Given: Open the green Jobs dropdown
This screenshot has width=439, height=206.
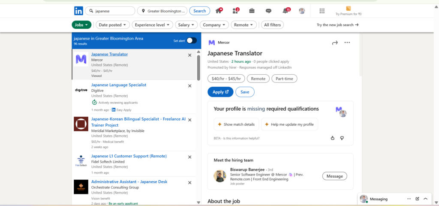Looking at the screenshot, I should 81,25.
